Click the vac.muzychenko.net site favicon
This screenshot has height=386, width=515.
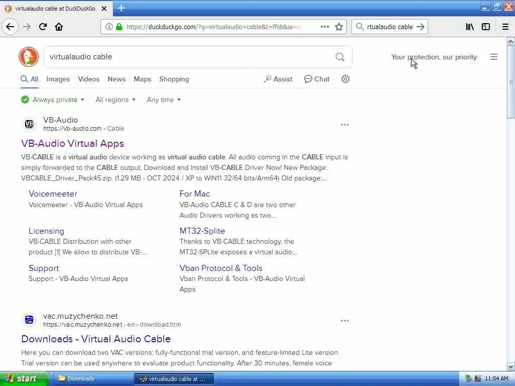(29, 320)
